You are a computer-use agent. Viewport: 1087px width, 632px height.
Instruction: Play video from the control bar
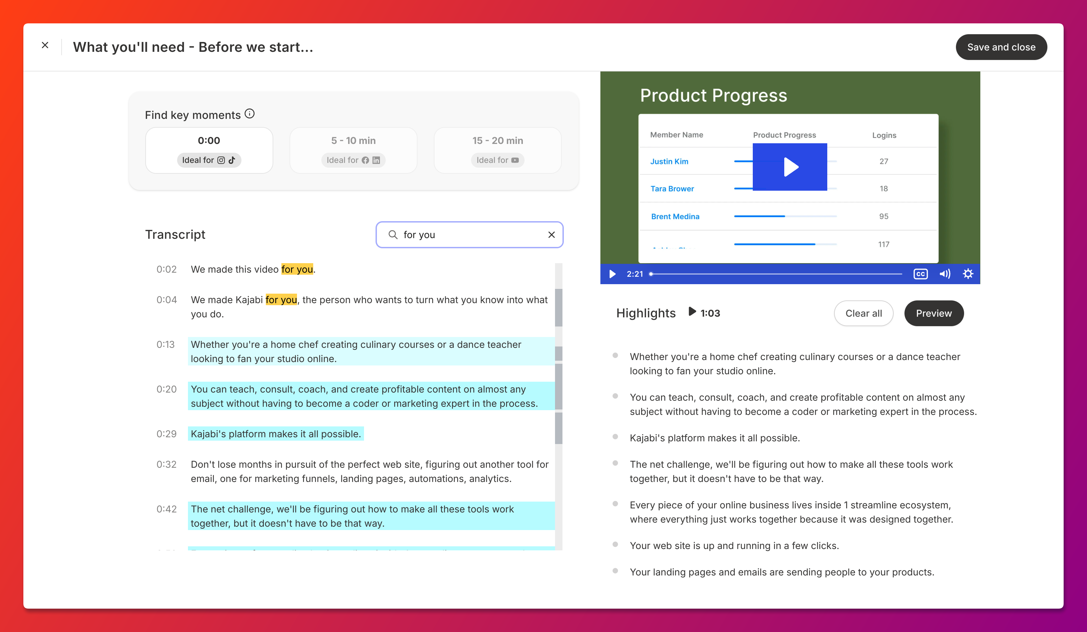click(612, 274)
